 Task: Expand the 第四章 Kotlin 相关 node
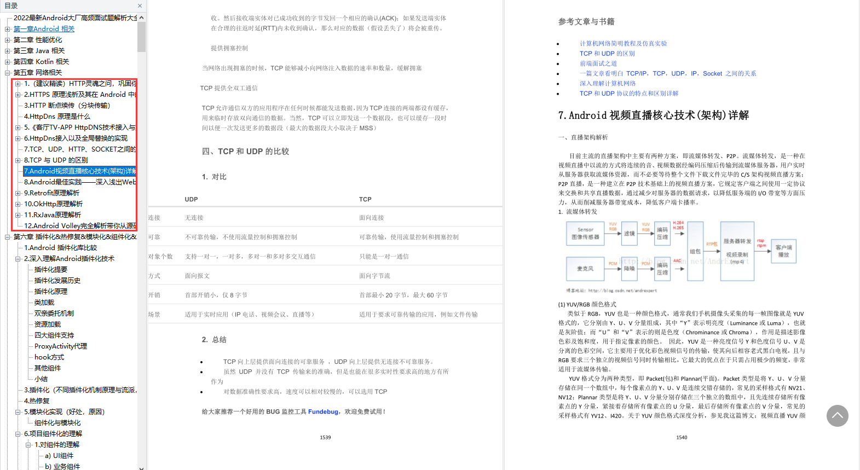click(8, 62)
